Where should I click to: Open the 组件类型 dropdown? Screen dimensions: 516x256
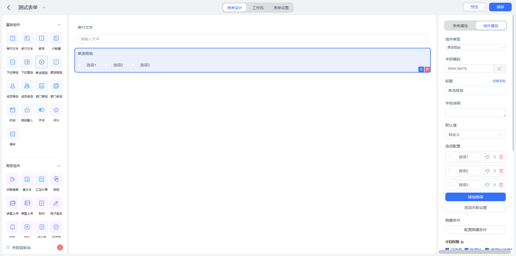pos(475,48)
